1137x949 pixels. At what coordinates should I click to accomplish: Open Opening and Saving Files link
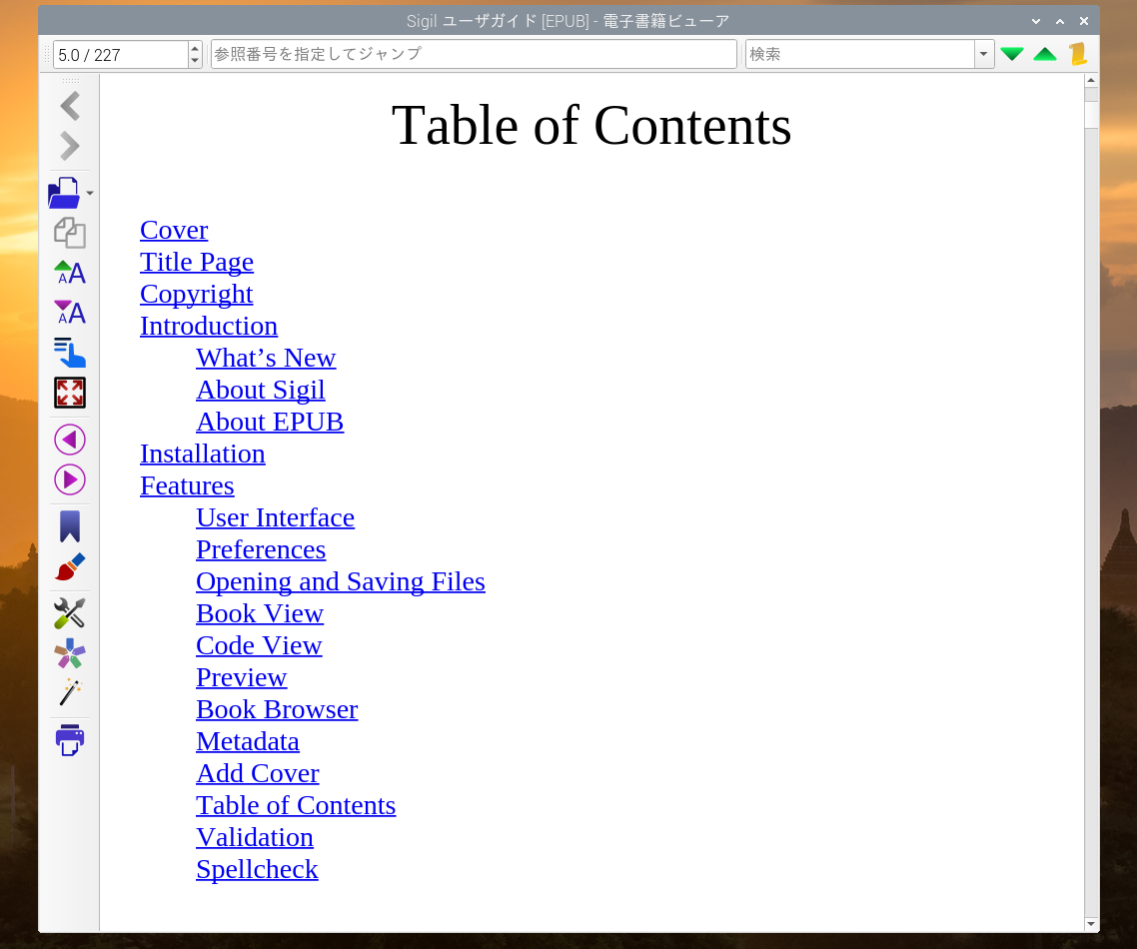340,580
